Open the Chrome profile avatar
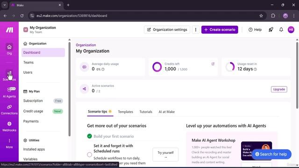299x168 pixels. (285, 16)
